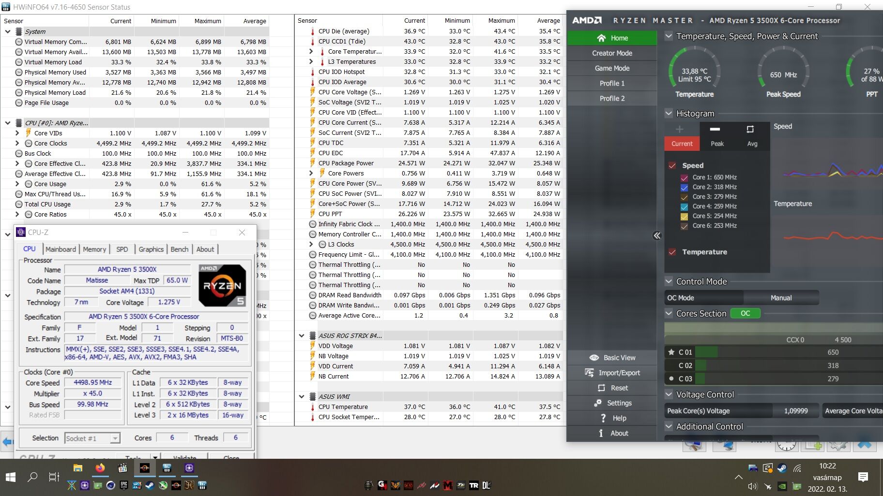Image resolution: width=883 pixels, height=496 pixels.
Task: Toggle Core 2: 318 MHz checkbox
Action: tap(684, 187)
